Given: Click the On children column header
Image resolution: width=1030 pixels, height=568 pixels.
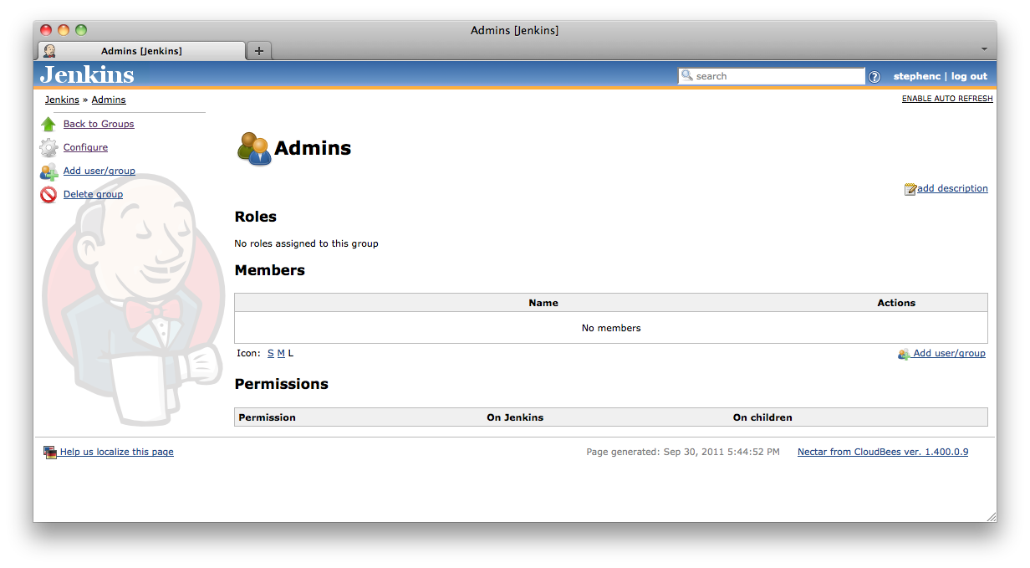Looking at the screenshot, I should pos(762,417).
